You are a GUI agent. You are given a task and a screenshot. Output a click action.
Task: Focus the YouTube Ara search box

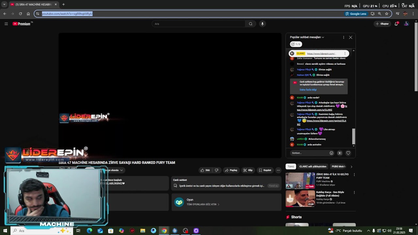pos(199,24)
